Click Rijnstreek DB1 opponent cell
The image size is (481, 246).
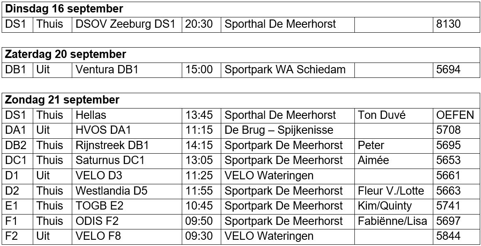coord(127,145)
